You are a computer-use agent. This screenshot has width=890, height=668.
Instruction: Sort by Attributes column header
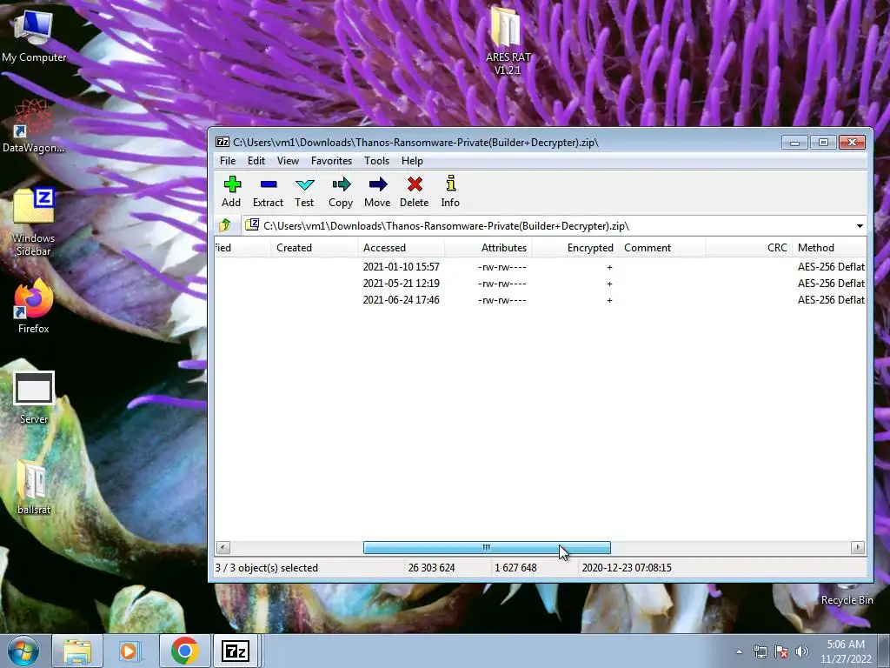pos(488,248)
